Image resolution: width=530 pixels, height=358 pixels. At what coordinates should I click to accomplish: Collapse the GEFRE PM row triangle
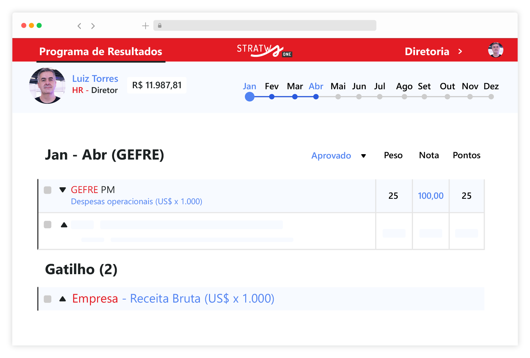63,190
